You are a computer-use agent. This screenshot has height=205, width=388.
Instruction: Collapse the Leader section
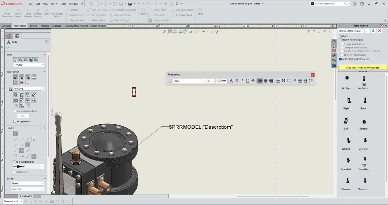[44, 128]
